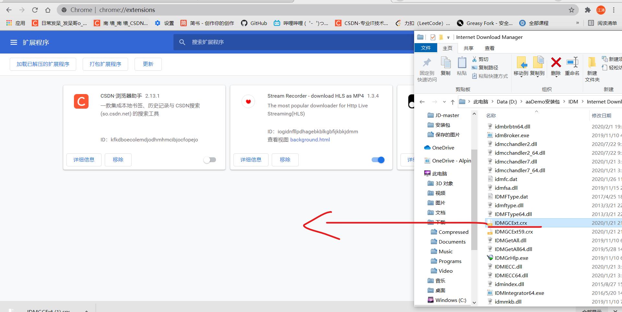Remove the Stream Recorder extension
Viewport: 622px width, 312px height.
285,160
